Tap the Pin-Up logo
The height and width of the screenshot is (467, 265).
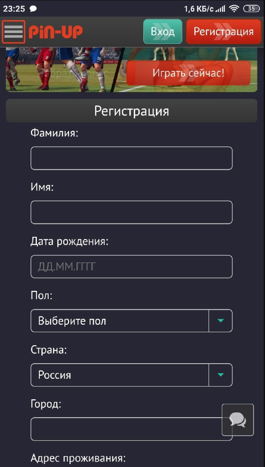tap(56, 32)
